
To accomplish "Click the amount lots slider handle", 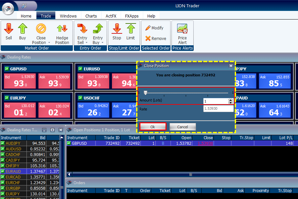I will coord(145,93).
